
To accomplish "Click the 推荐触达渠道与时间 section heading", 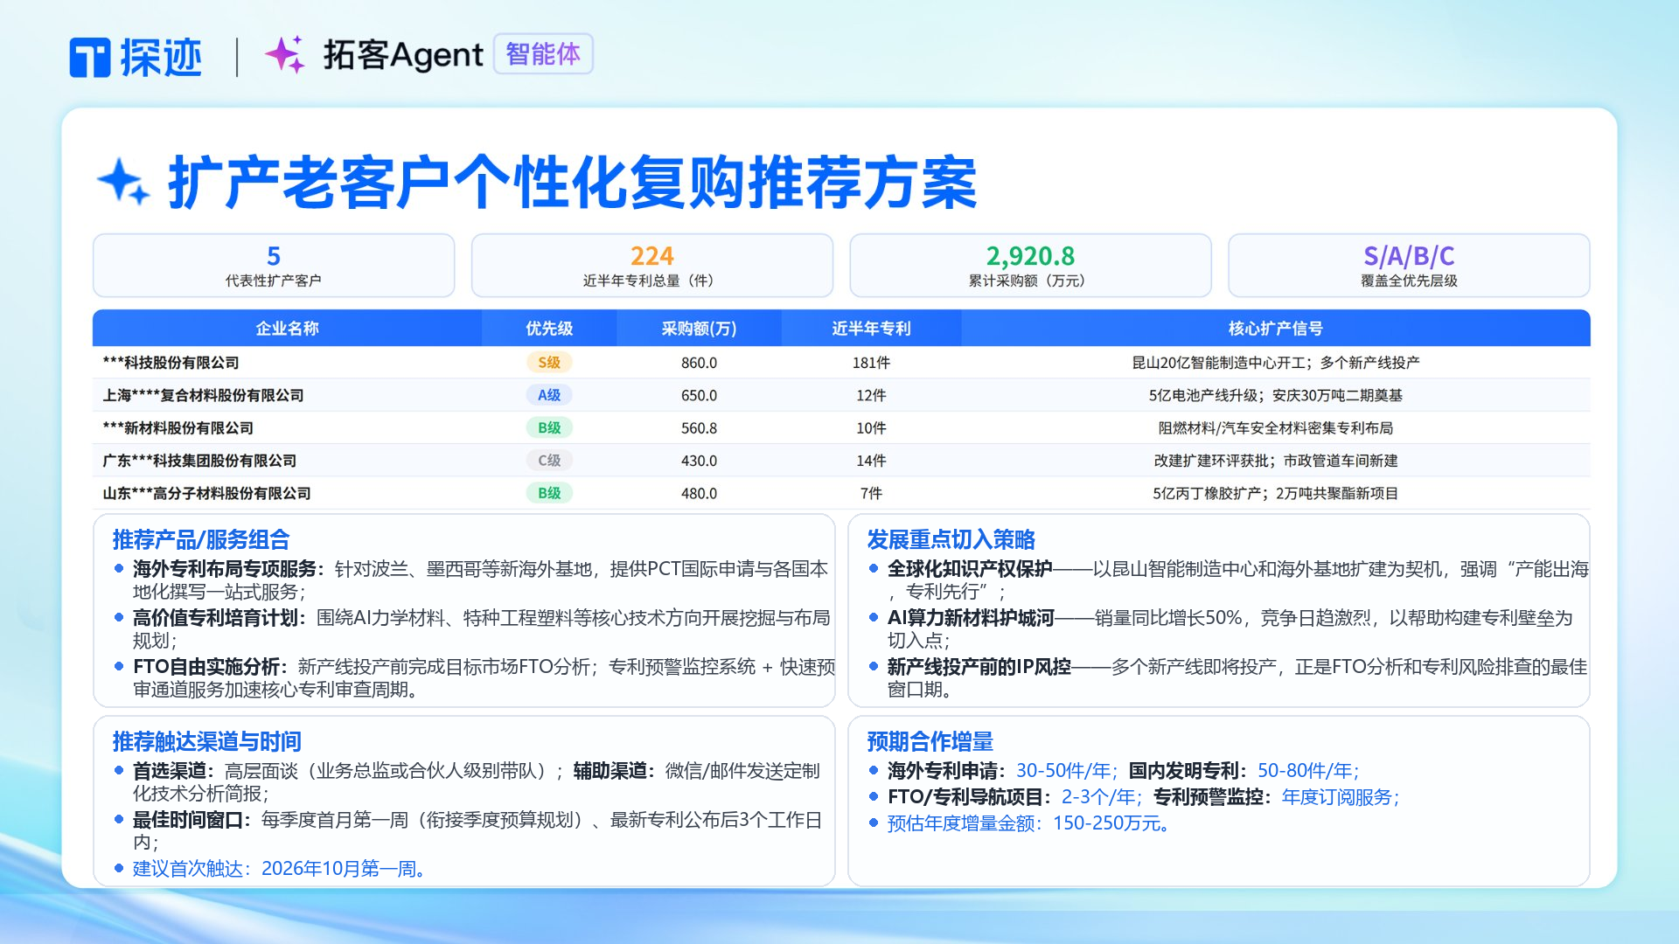I will pos(206,741).
